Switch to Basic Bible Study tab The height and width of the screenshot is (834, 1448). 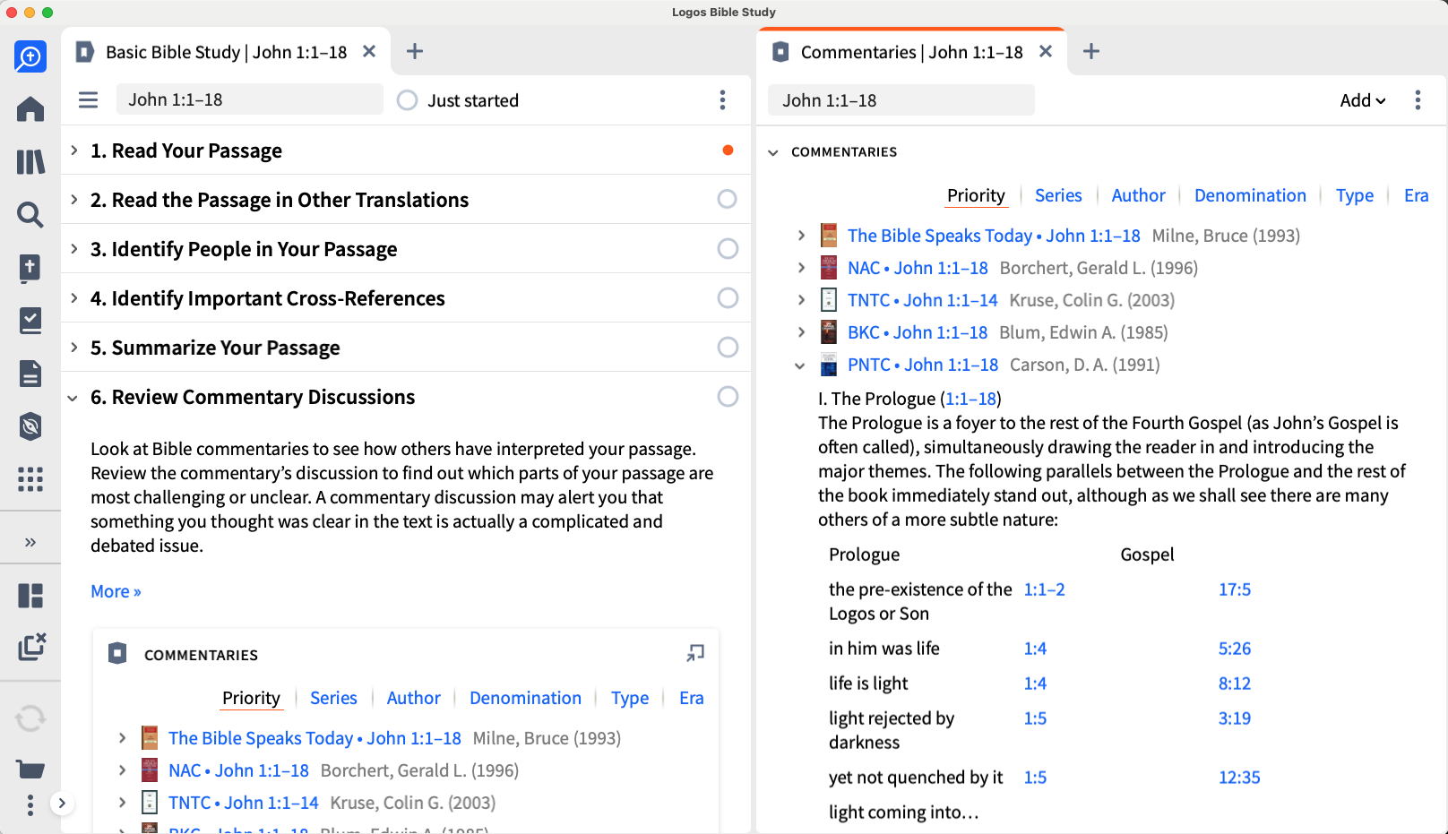(226, 52)
